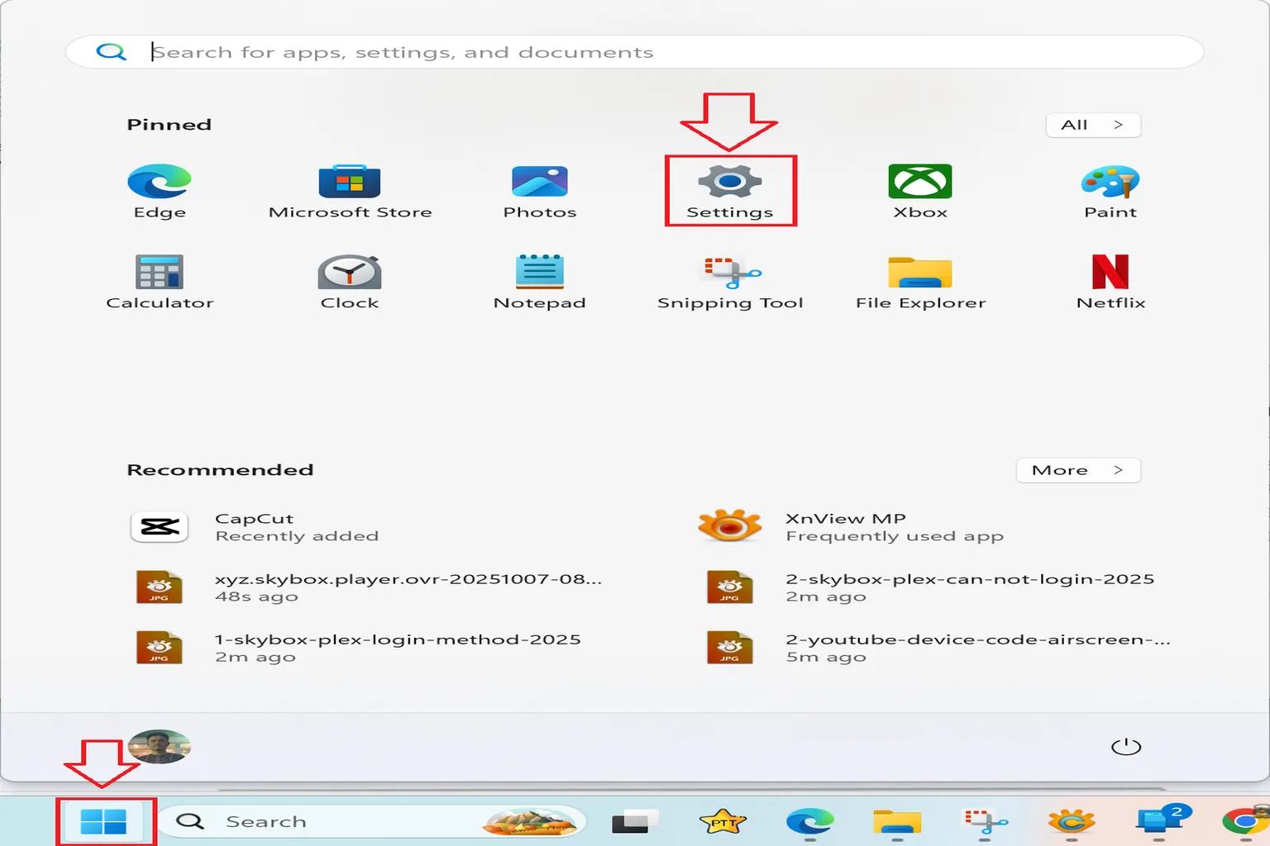This screenshot has height=846, width=1270.
Task: Open Chrome from the taskbar
Action: 1244,822
